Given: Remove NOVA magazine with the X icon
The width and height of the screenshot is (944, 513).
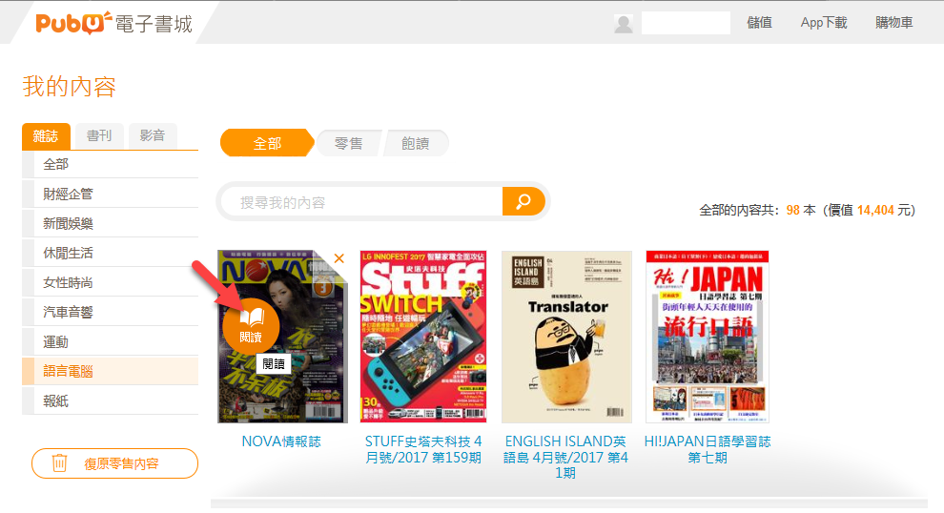Looking at the screenshot, I should (339, 258).
